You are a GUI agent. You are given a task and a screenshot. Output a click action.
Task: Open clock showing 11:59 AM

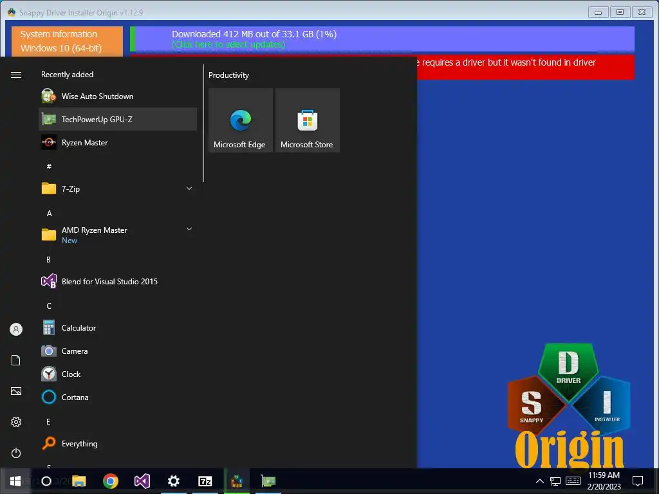(x=604, y=481)
